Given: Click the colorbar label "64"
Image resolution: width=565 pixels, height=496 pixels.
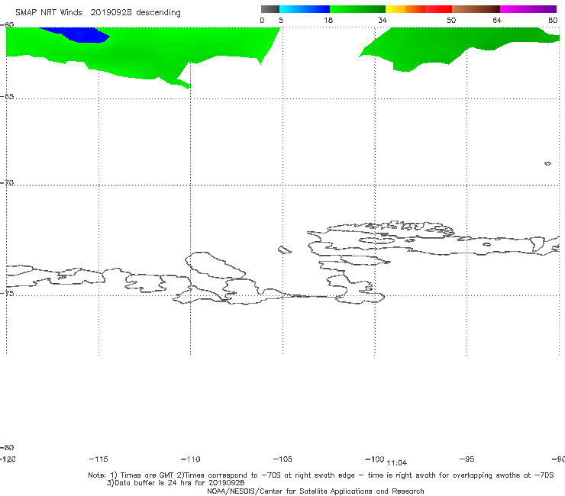Looking at the screenshot, I should [497, 21].
